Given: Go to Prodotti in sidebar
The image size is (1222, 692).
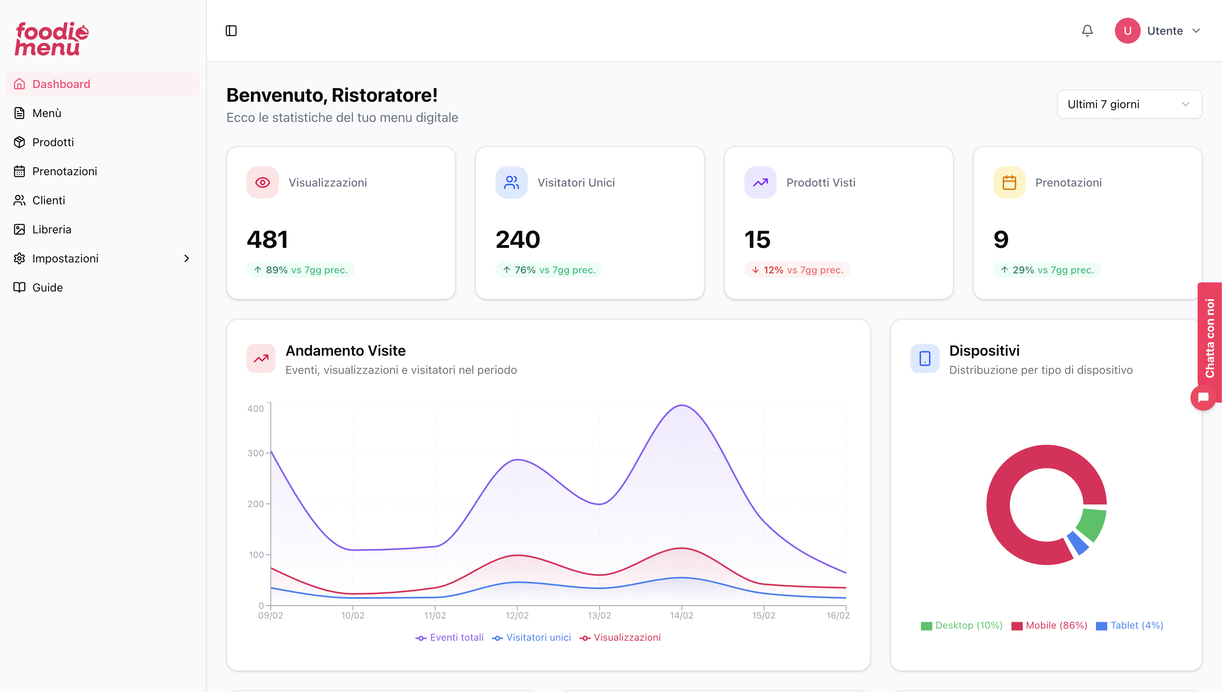Looking at the screenshot, I should click(x=53, y=142).
